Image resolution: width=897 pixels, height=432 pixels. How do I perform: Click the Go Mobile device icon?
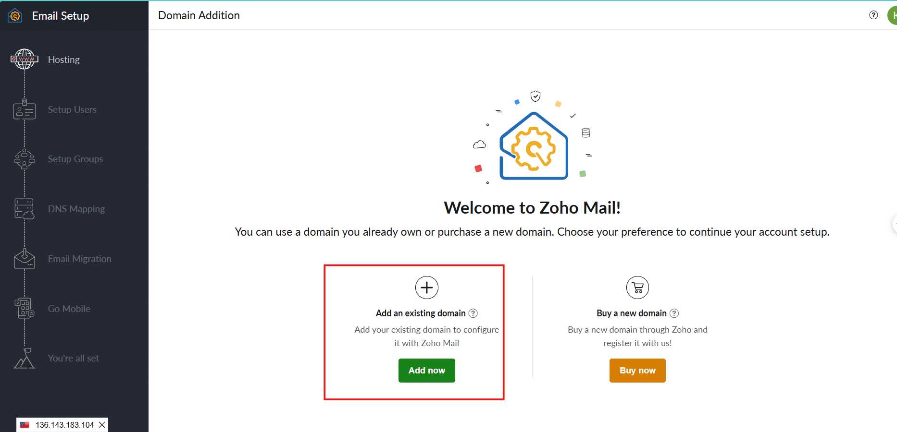(x=25, y=309)
